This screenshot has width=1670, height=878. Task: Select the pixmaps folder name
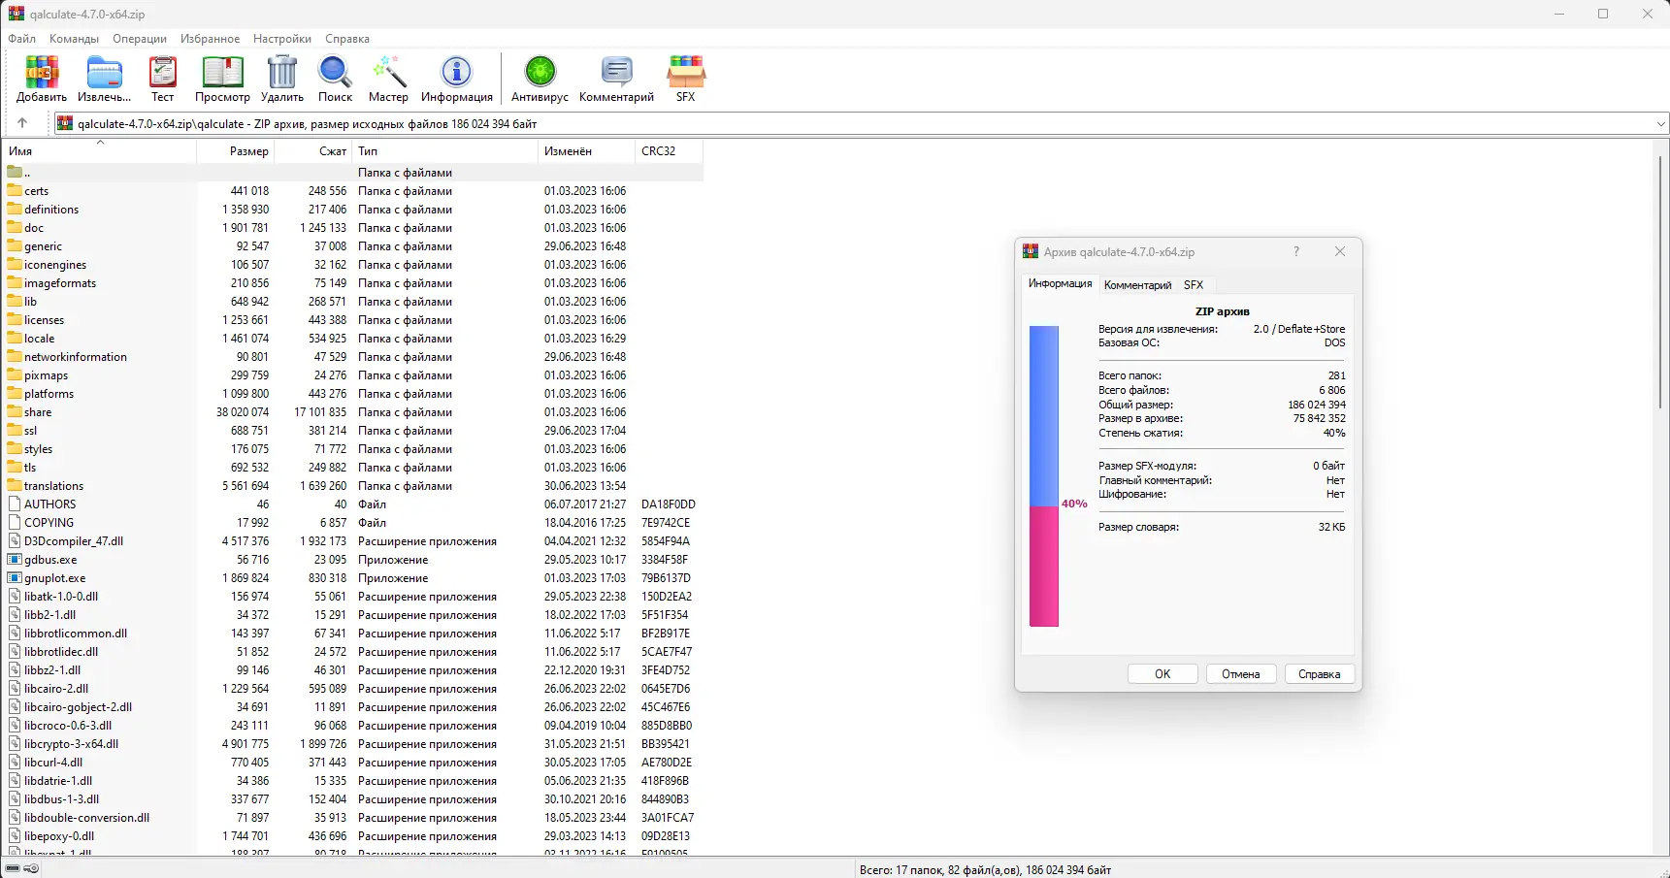[x=47, y=375]
